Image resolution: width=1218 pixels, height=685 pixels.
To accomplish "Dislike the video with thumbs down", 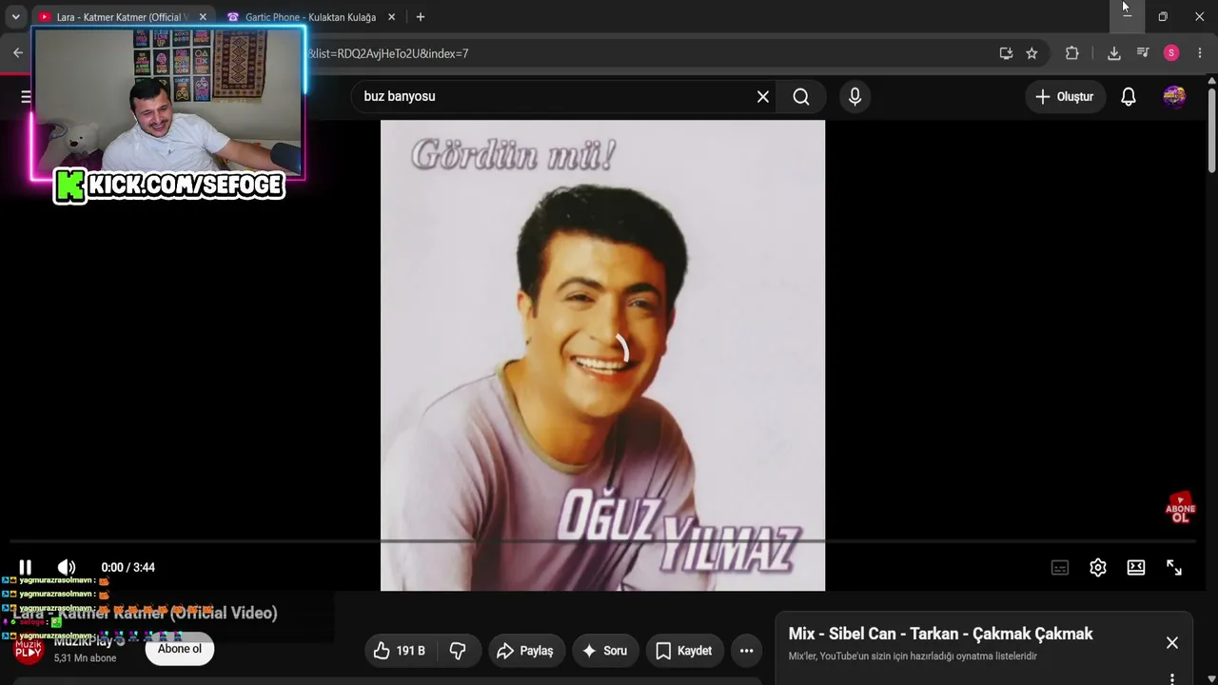I will [458, 651].
